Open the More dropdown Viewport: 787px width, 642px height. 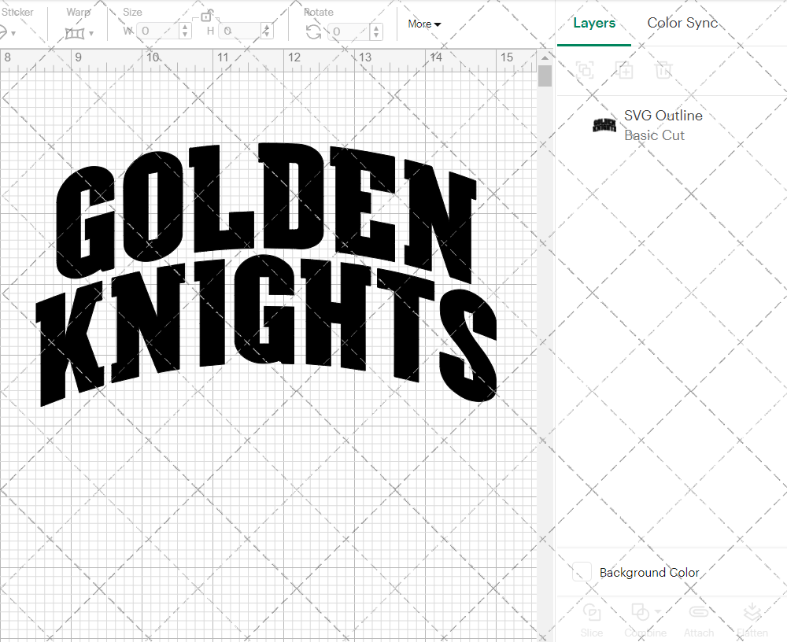pos(423,24)
